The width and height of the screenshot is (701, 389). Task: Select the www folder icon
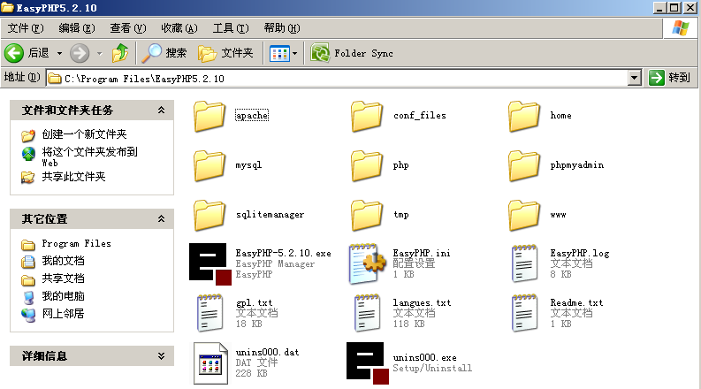(x=524, y=215)
